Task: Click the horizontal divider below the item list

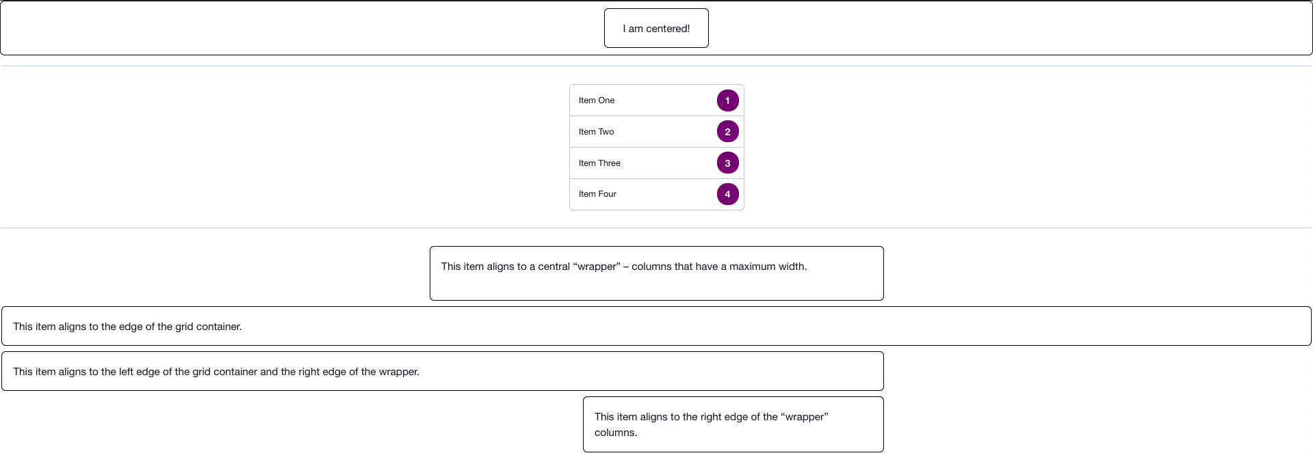Action: point(656,228)
